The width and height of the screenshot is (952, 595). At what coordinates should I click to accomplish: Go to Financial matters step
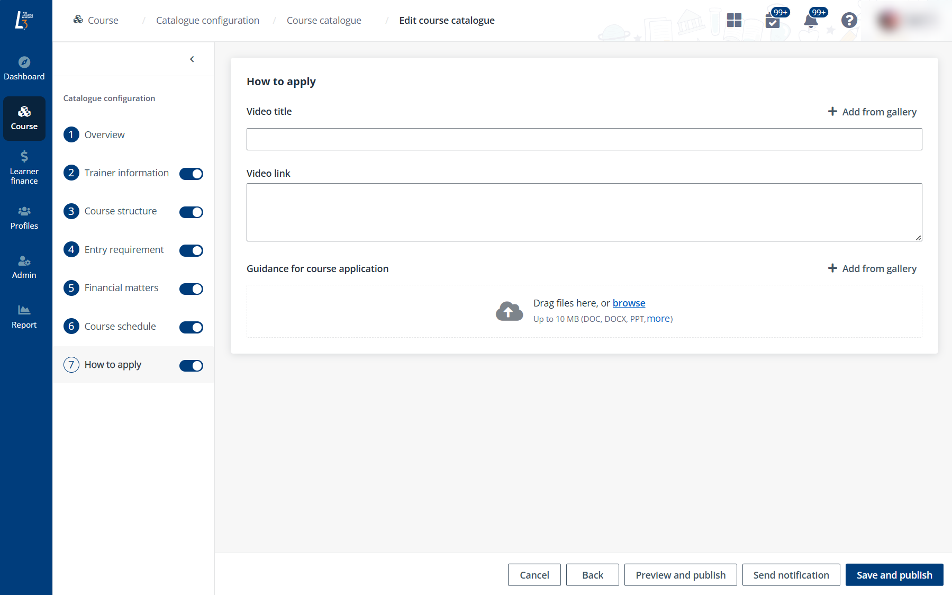121,288
